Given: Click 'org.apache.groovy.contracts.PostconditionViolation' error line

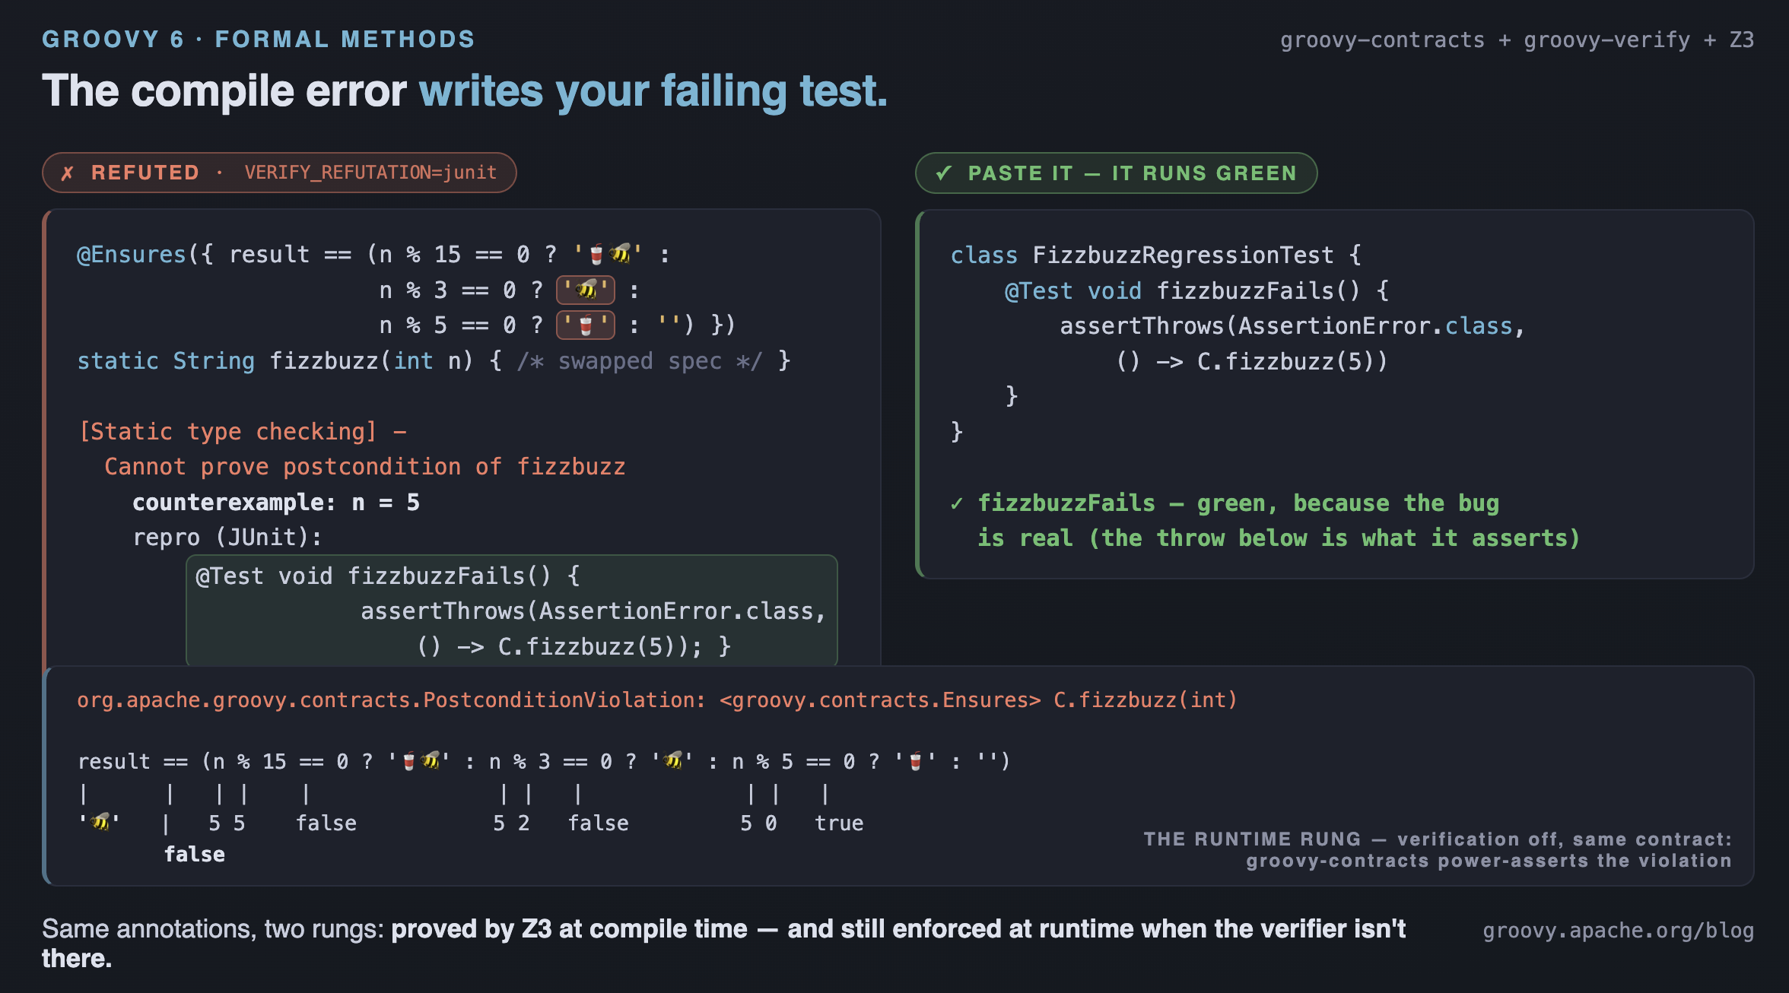Looking at the screenshot, I should pyautogui.click(x=657, y=700).
